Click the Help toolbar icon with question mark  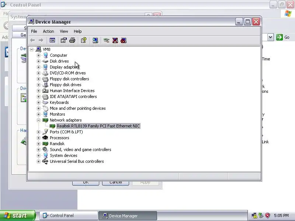click(84, 40)
